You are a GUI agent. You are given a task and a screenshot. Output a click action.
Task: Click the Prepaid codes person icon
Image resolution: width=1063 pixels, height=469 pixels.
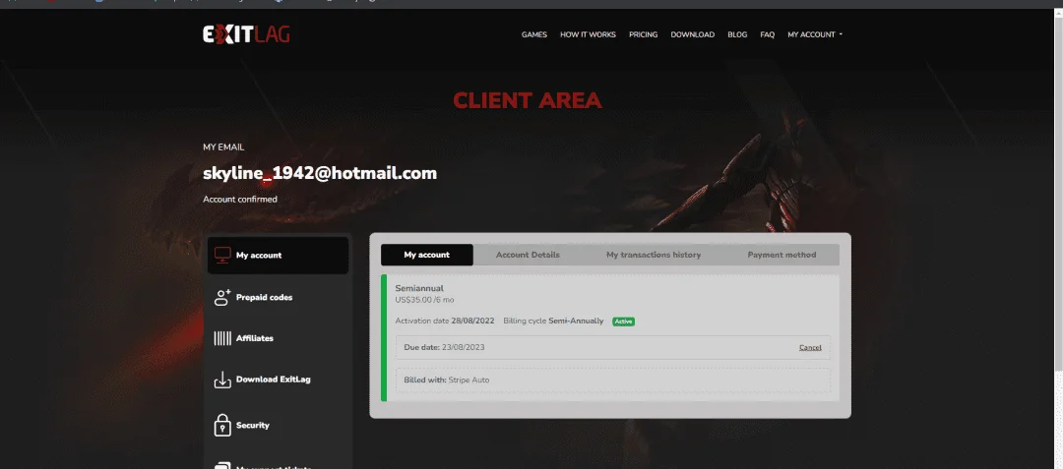(222, 297)
